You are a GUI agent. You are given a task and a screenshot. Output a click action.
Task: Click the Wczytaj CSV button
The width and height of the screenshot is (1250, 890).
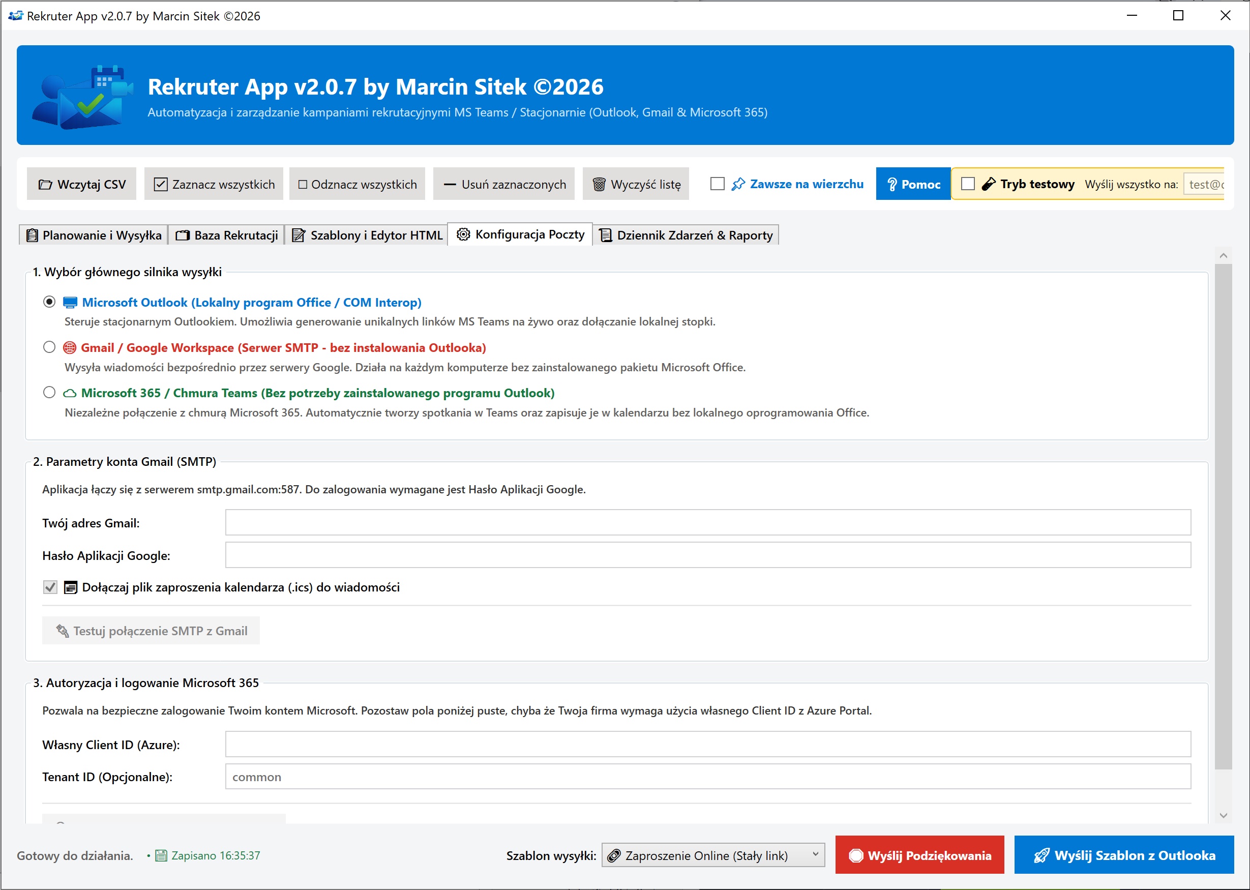[x=82, y=184]
